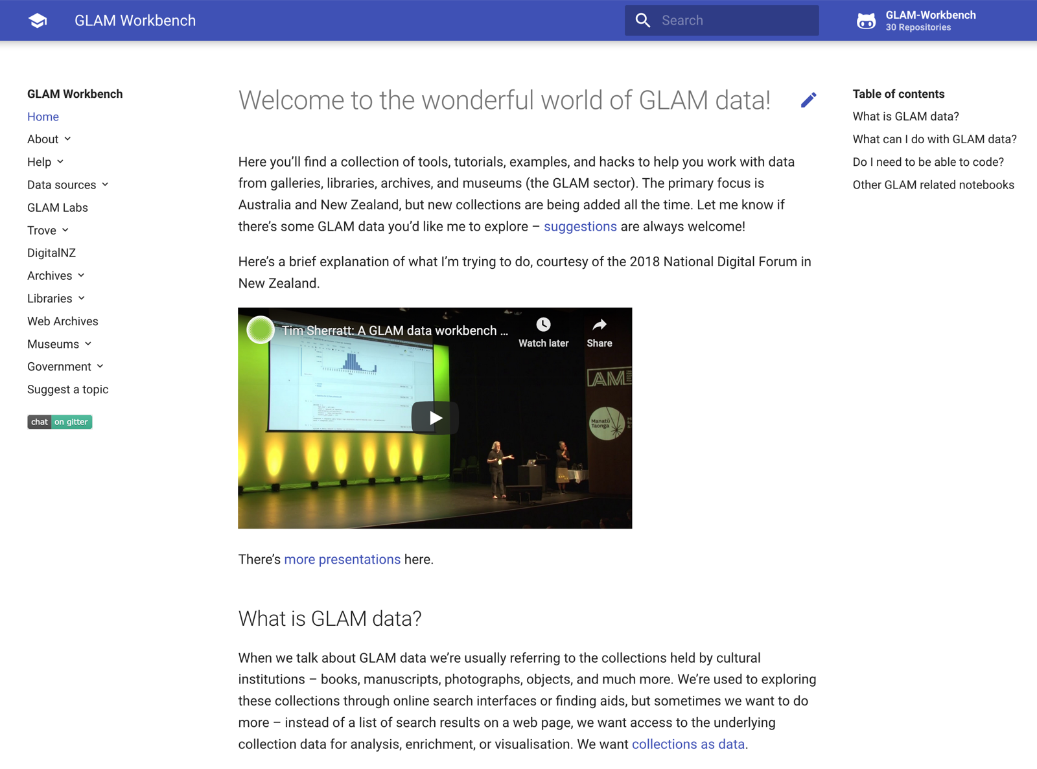Follow the more presentations link

coord(342,560)
